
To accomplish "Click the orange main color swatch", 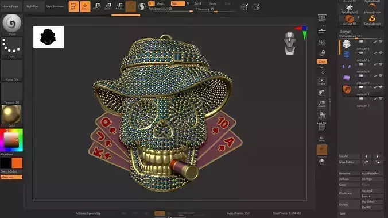I will 17,163.
